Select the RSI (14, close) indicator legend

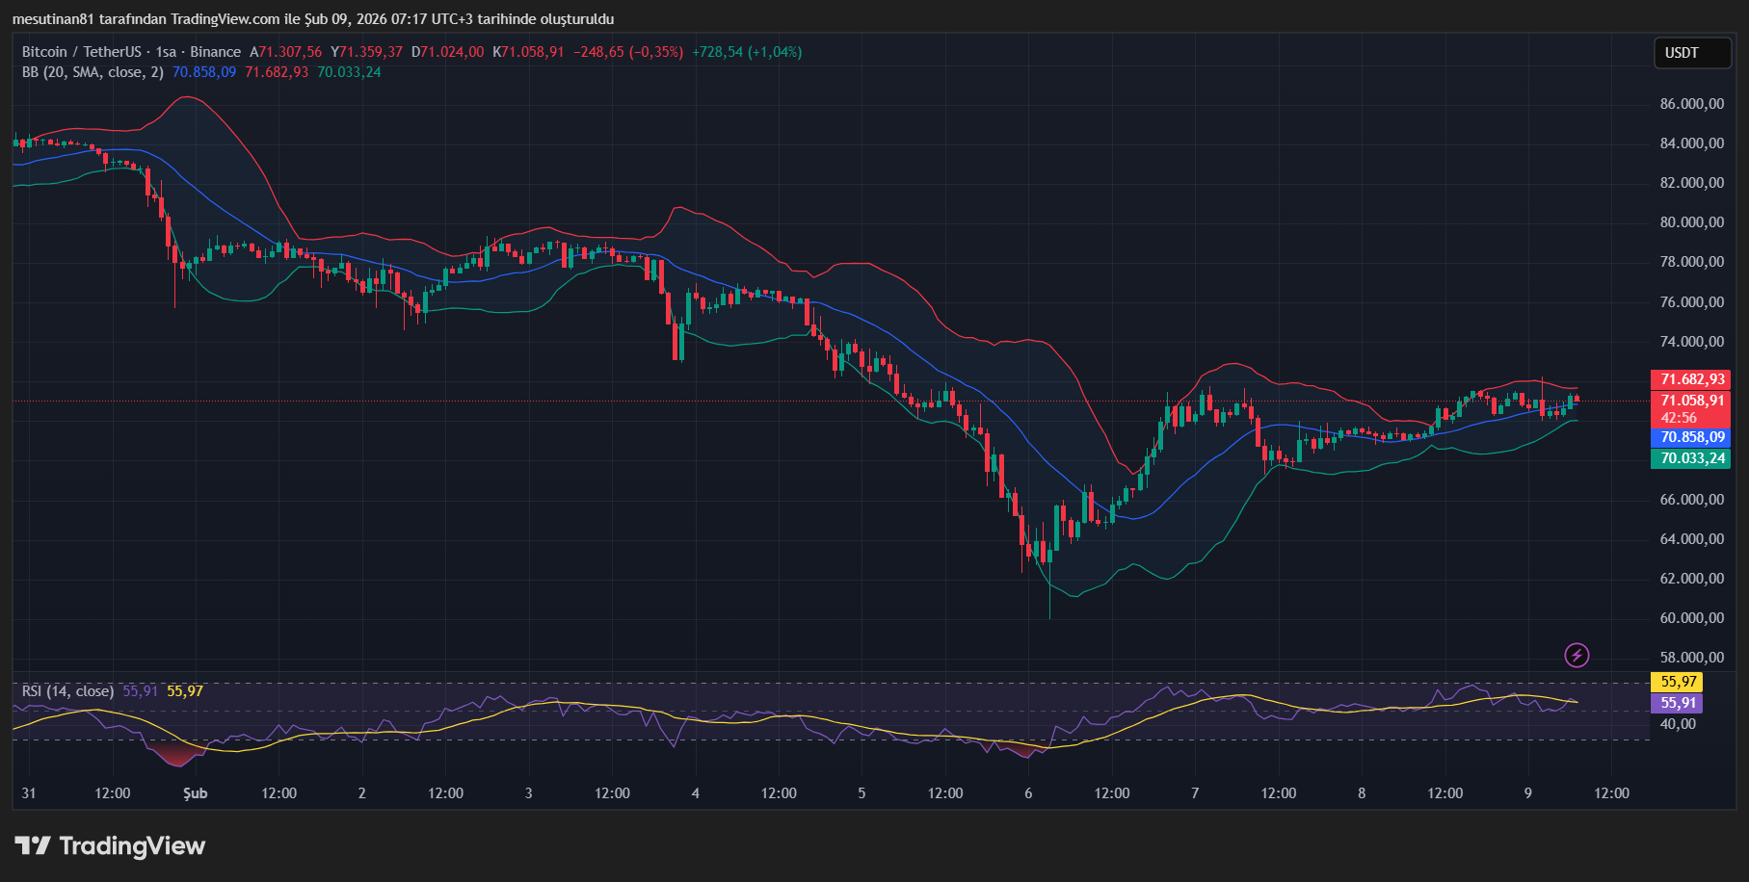[67, 691]
